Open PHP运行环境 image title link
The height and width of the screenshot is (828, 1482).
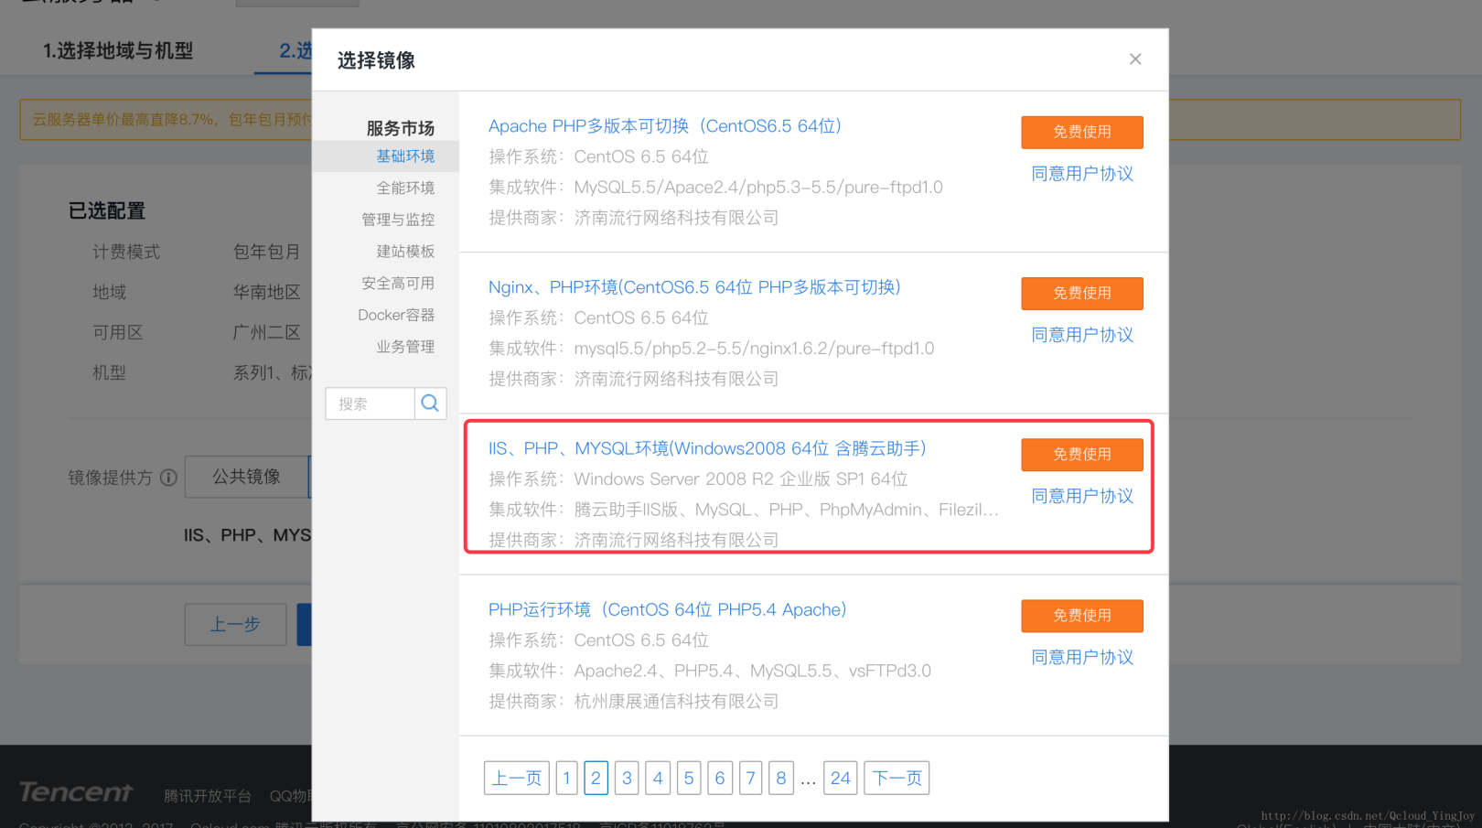[668, 609]
